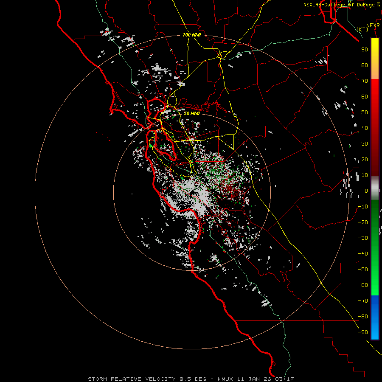Select the 90 value on the velocity scale
Screen dimensions: 382x382
tap(365, 50)
